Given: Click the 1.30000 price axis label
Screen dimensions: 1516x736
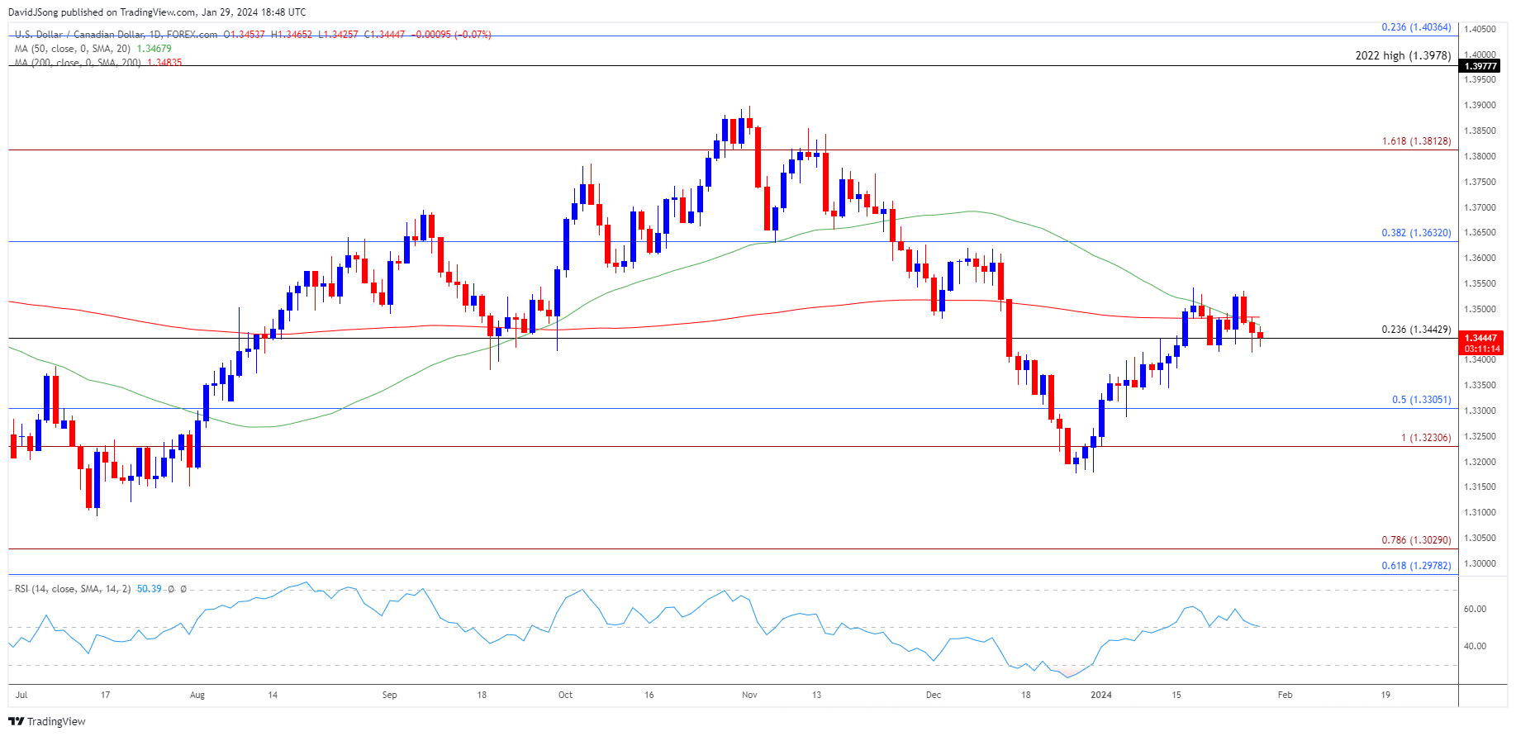Looking at the screenshot, I should click(x=1480, y=563).
